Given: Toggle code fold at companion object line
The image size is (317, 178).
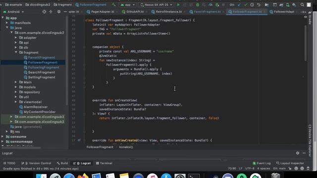Looking at the screenshot, I should 84,47.
